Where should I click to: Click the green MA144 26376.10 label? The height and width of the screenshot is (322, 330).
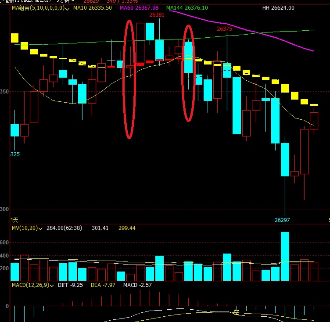point(187,8)
